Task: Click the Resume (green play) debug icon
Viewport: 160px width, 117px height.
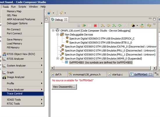Action: click(84, 25)
